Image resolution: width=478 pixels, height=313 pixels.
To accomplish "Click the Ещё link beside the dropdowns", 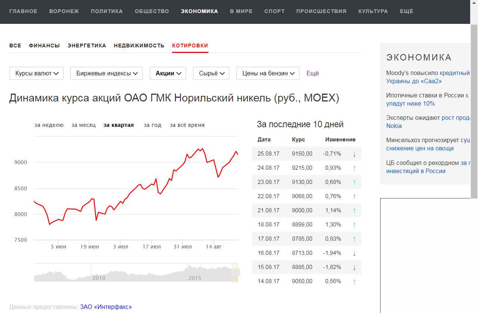I will [313, 73].
